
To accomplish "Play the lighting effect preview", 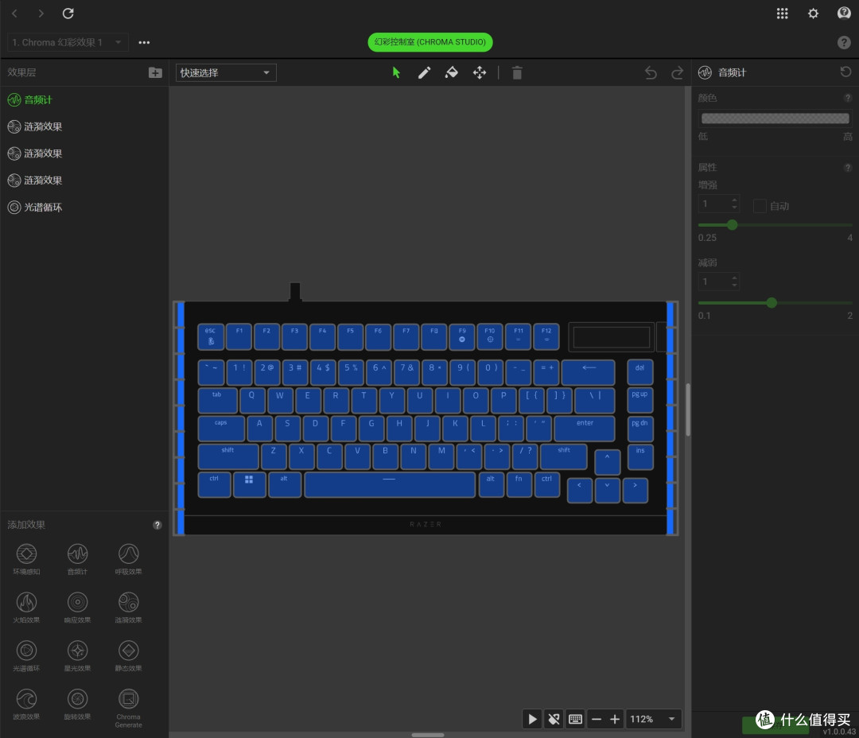I will [532, 719].
